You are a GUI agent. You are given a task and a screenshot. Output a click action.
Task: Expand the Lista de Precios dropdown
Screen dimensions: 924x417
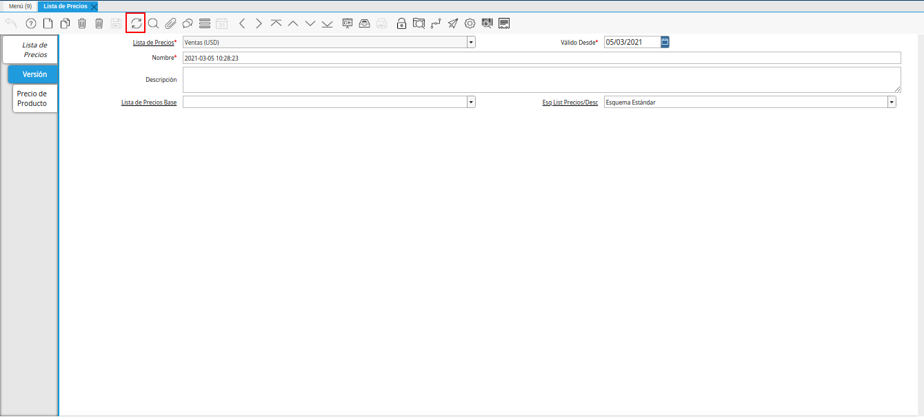click(x=471, y=42)
